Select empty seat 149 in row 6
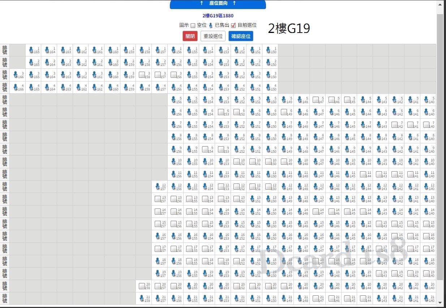The height and width of the screenshot is (308, 446). (284, 112)
